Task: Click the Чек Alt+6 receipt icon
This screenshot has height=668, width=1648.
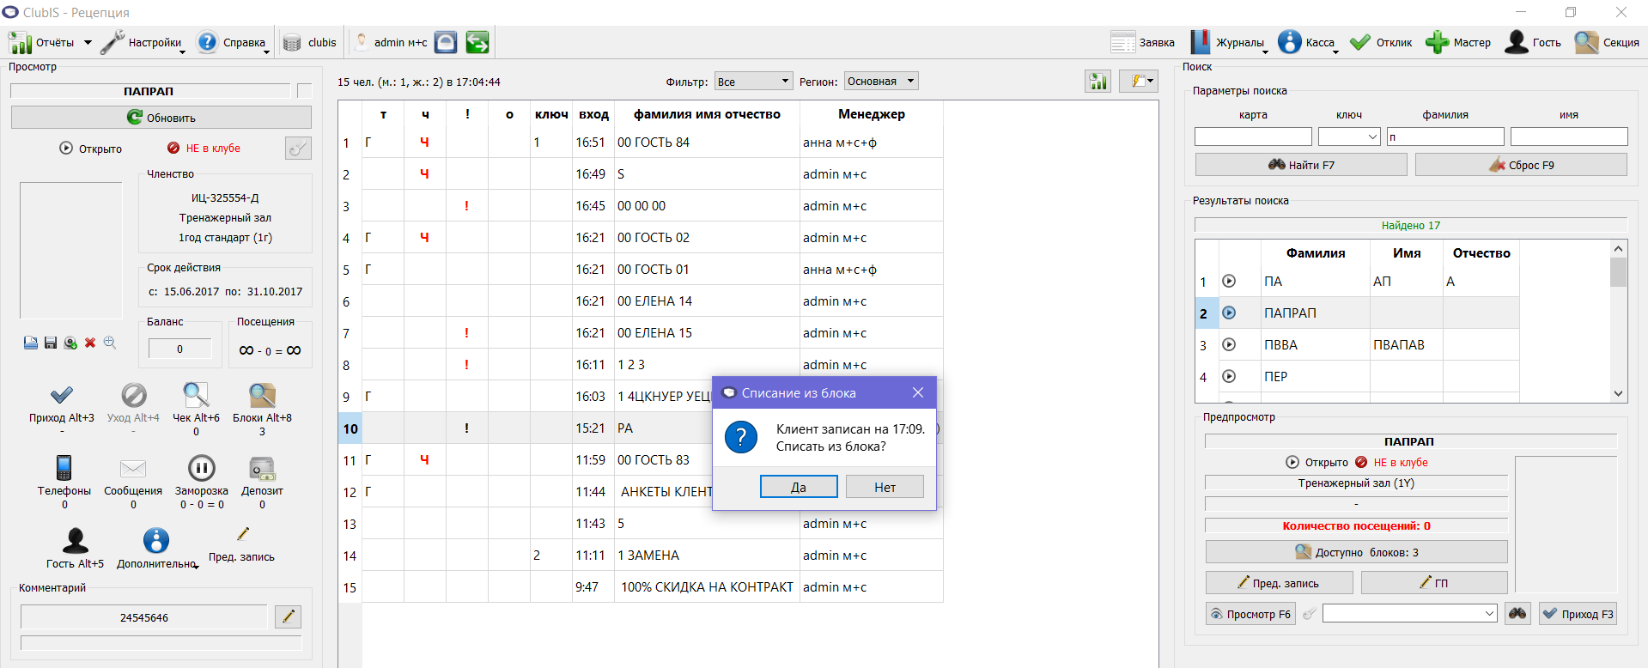Action: click(196, 395)
